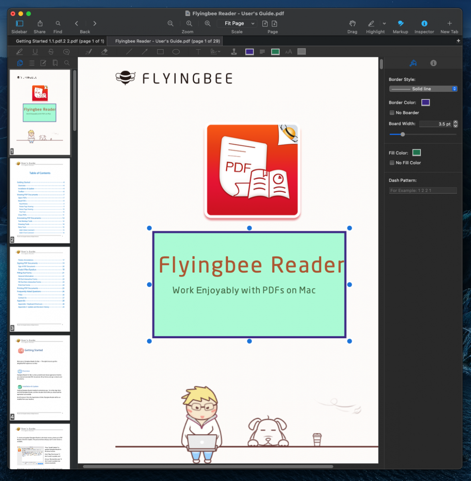Reset to actual size zoom magnifier

189,24
